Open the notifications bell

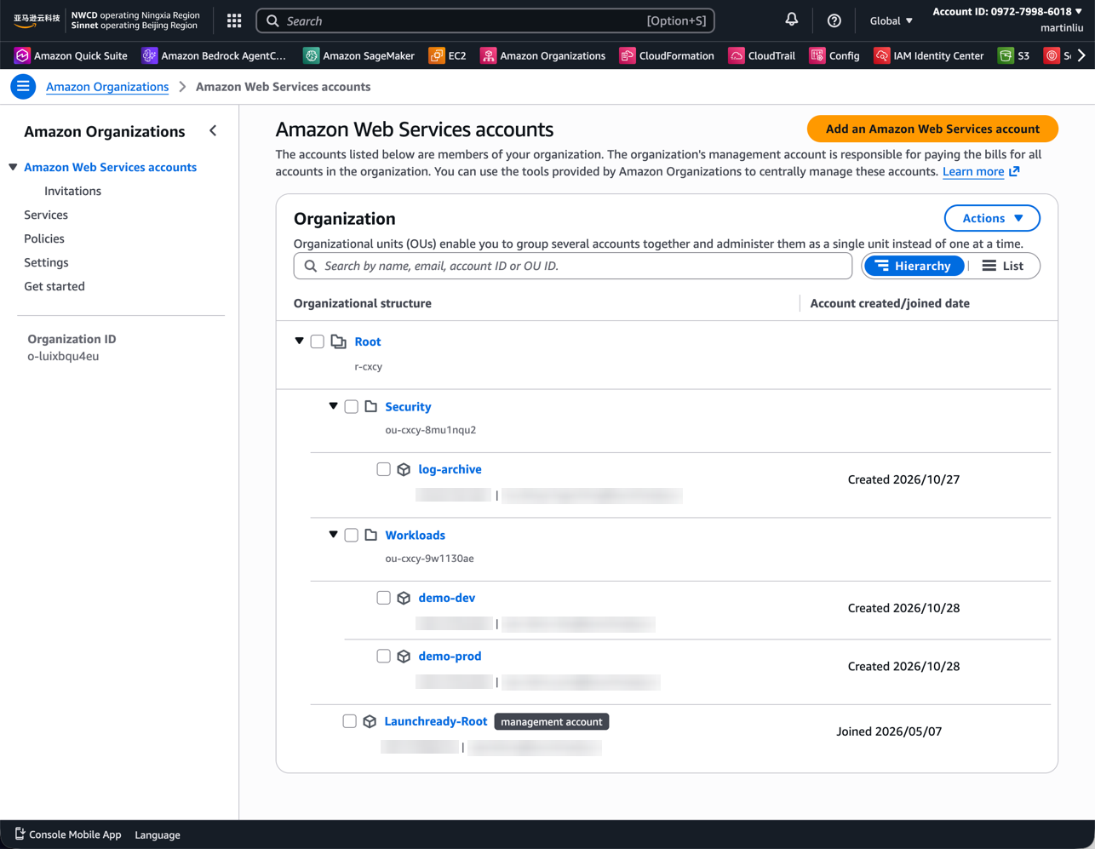point(792,20)
